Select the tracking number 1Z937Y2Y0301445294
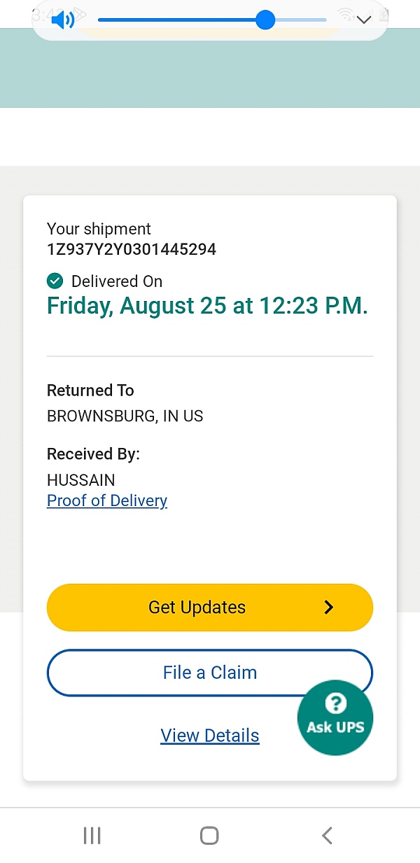This screenshot has width=420, height=863. pos(132,248)
